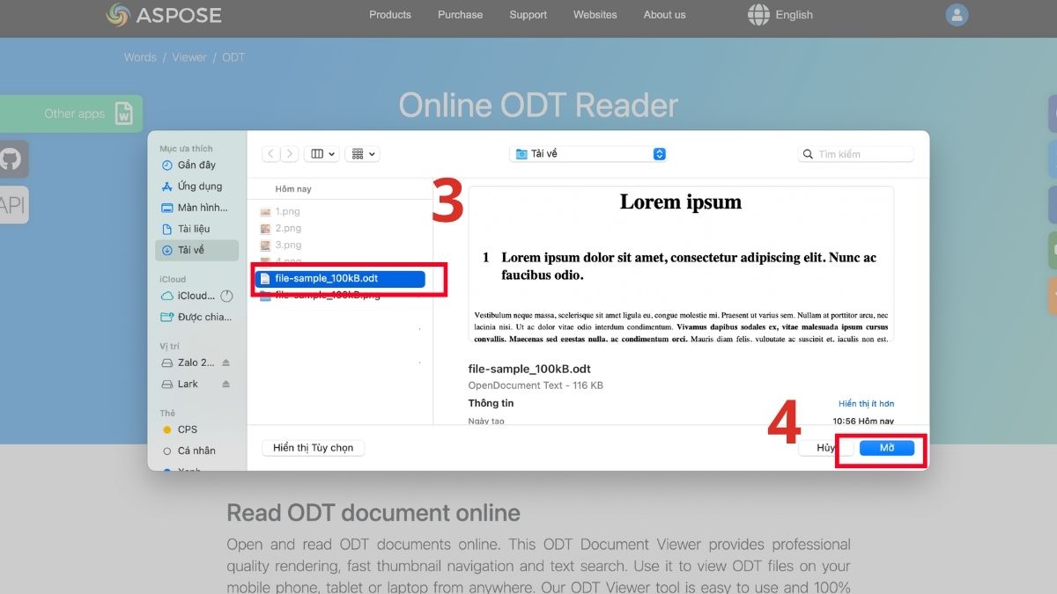
Task: Open the user account avatar
Action: [x=957, y=15]
